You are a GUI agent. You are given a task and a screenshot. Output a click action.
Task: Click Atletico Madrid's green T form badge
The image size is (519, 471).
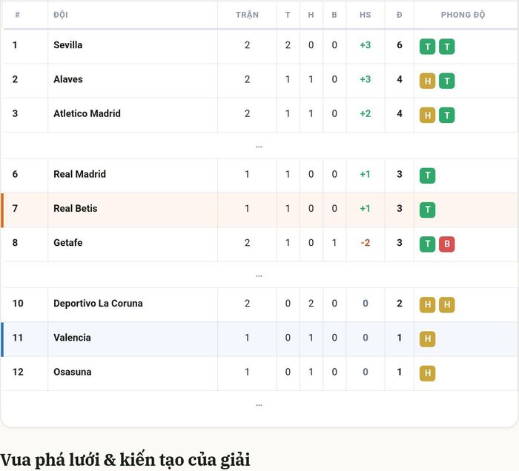pyautogui.click(x=447, y=116)
